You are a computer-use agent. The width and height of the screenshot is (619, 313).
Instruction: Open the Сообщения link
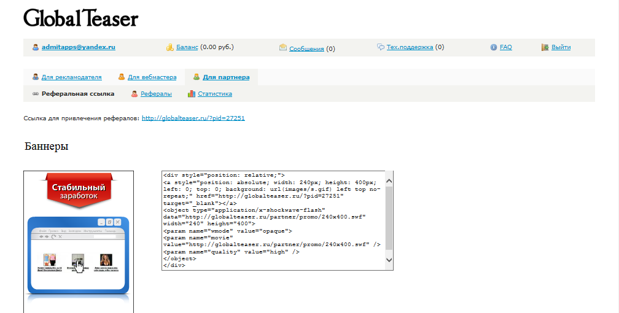point(307,49)
